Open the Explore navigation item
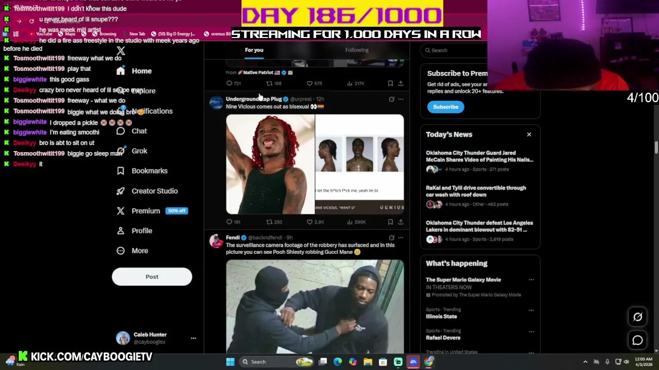This screenshot has height=370, width=659. tap(136, 91)
